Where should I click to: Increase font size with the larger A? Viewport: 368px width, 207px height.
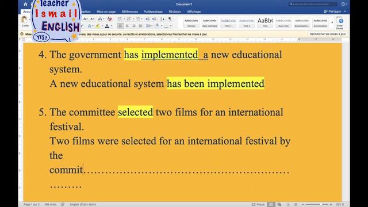(86, 19)
